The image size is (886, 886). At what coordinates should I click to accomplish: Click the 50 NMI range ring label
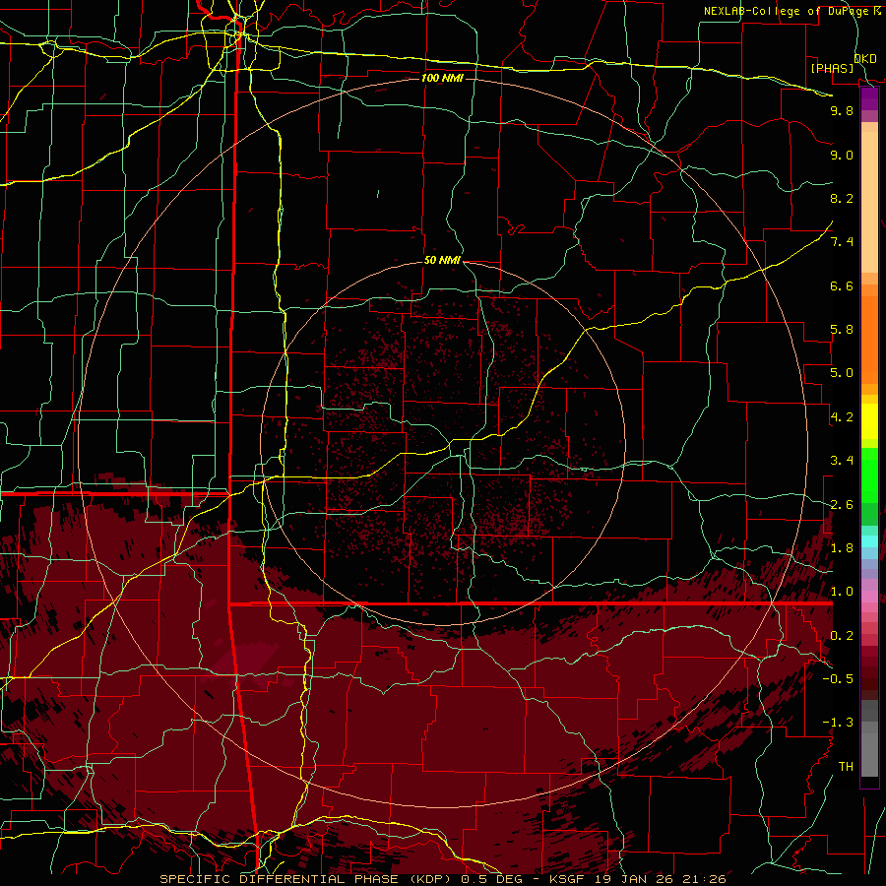[442, 261]
